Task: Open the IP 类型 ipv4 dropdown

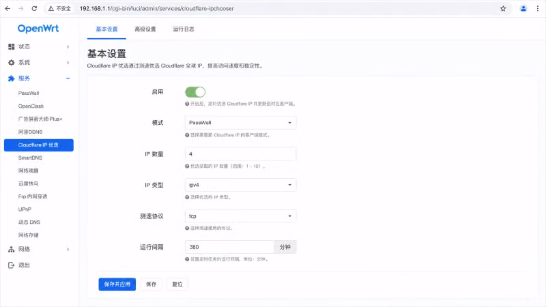Action: click(x=240, y=185)
